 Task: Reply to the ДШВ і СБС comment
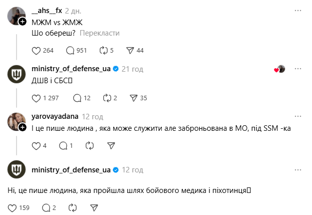click(77, 98)
